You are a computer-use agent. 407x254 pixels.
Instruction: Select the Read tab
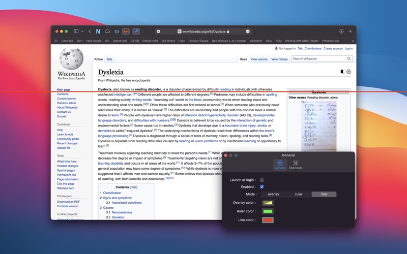tap(243, 59)
